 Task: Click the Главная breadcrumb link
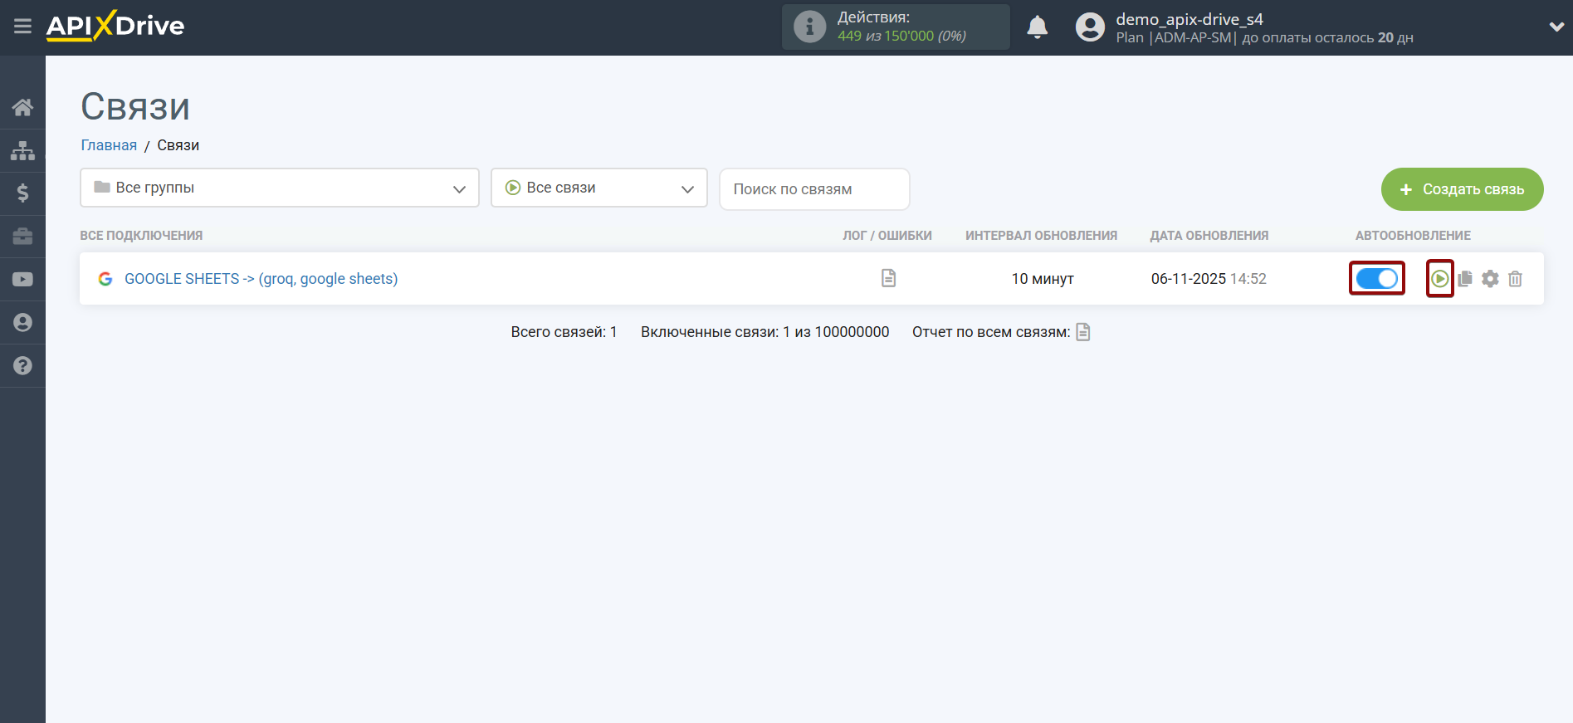point(109,145)
